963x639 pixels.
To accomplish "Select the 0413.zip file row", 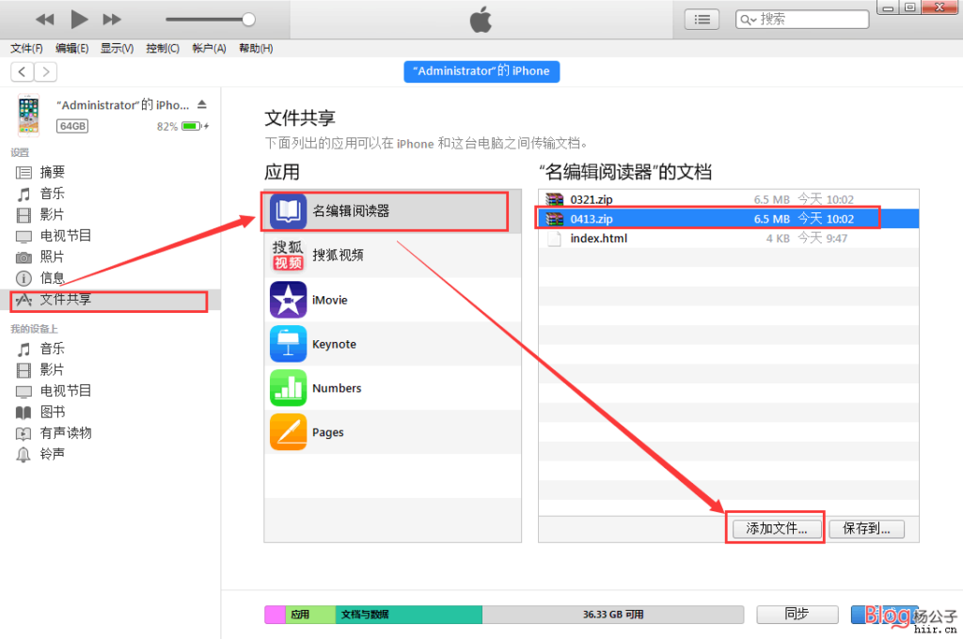I will point(729,219).
